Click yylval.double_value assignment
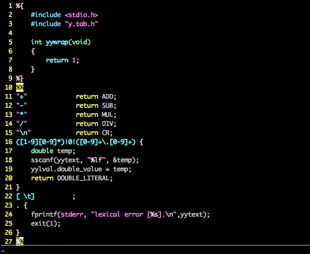This screenshot has width=310, height=254. coord(81,169)
